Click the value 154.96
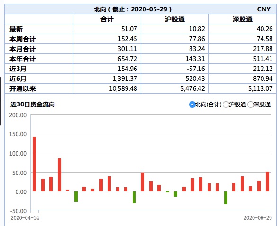280x226 pixels. click(x=127, y=69)
